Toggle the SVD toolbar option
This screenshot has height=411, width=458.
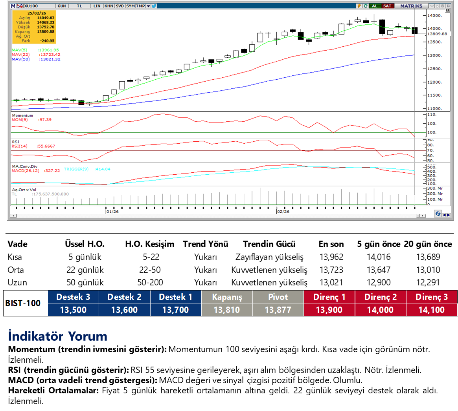[x=120, y=6]
